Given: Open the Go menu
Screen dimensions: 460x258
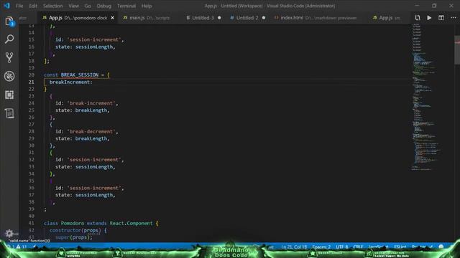Looking at the screenshot, I should pyautogui.click(x=88, y=6).
